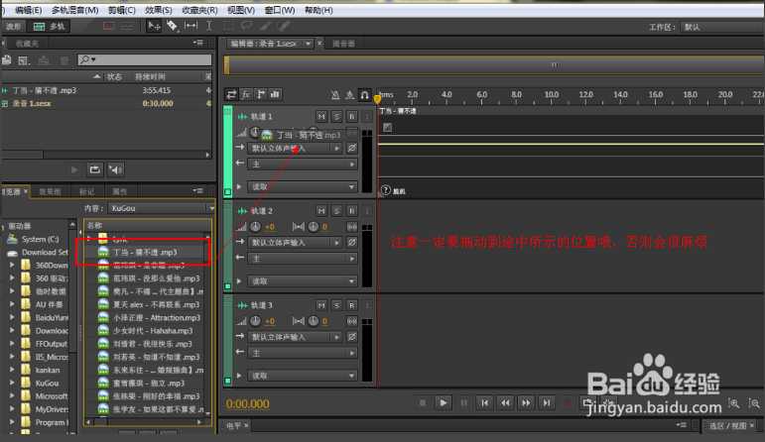Select the Move tool in top toolbar
Screen dimensions: 765x442
[x=154, y=26]
